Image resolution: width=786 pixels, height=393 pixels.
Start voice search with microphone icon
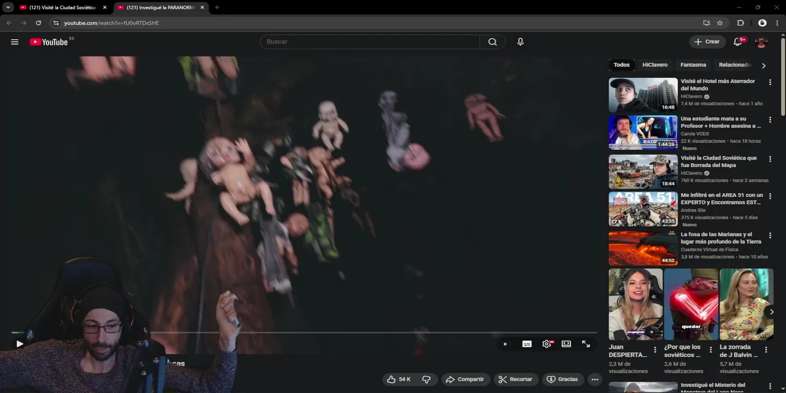point(520,42)
